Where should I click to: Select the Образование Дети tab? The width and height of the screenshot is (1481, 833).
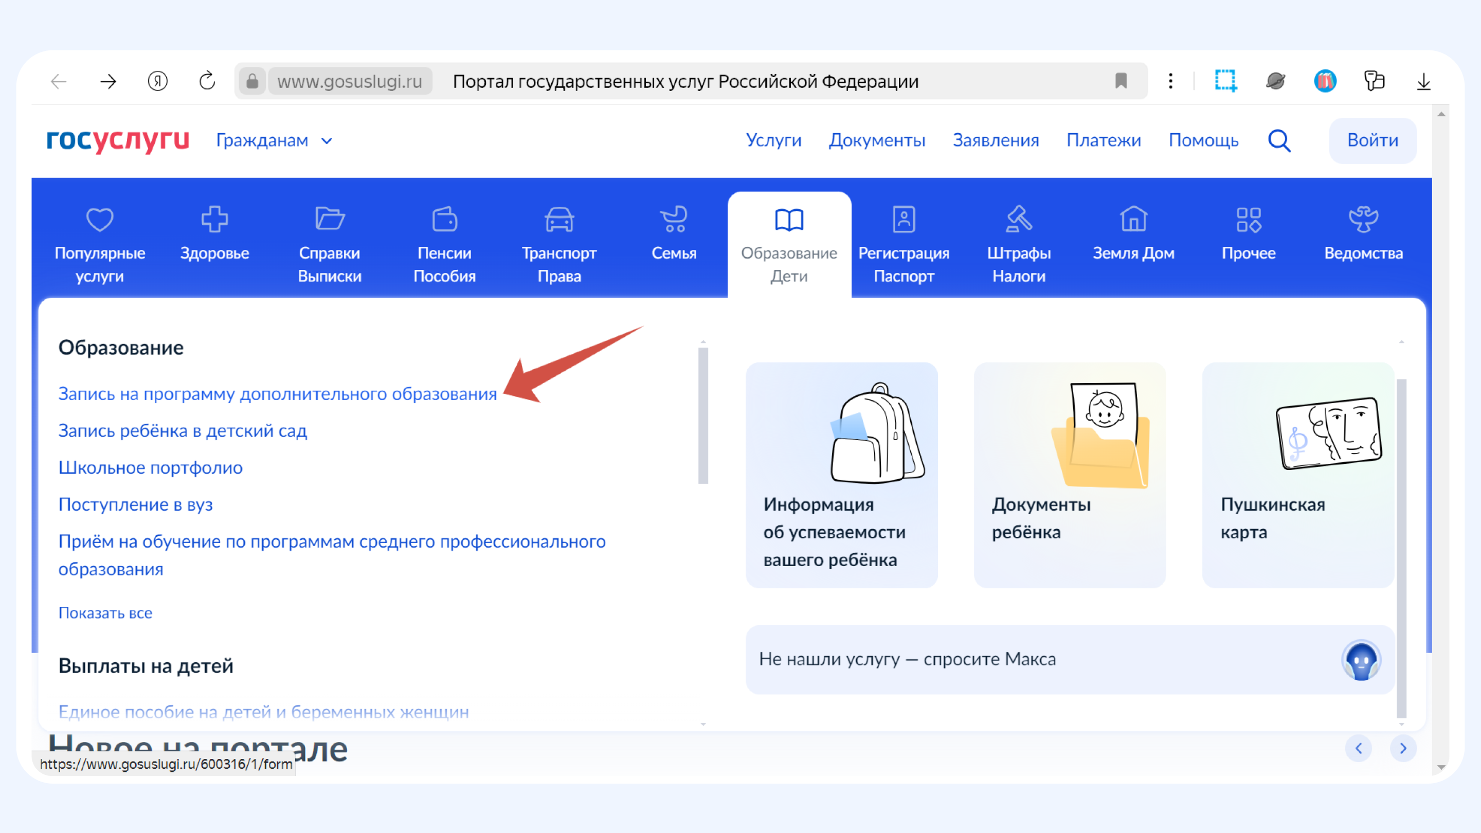coord(789,244)
